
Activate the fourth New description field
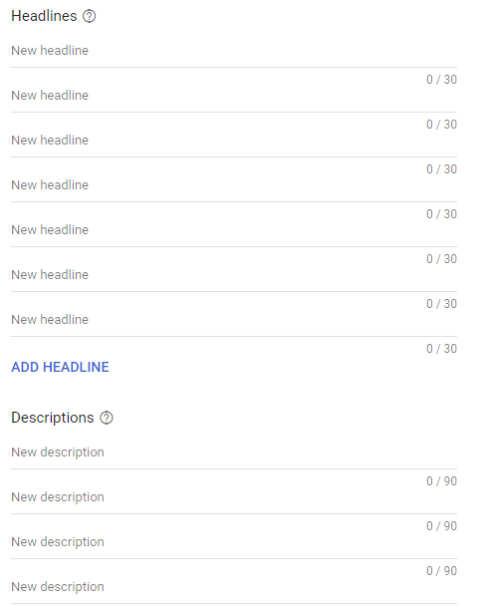pos(234,587)
